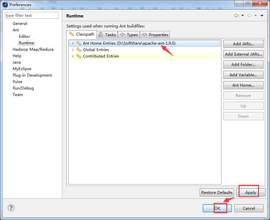This screenshot has width=270, height=220.
Task: Select the Java preferences category
Action: (x=17, y=62)
